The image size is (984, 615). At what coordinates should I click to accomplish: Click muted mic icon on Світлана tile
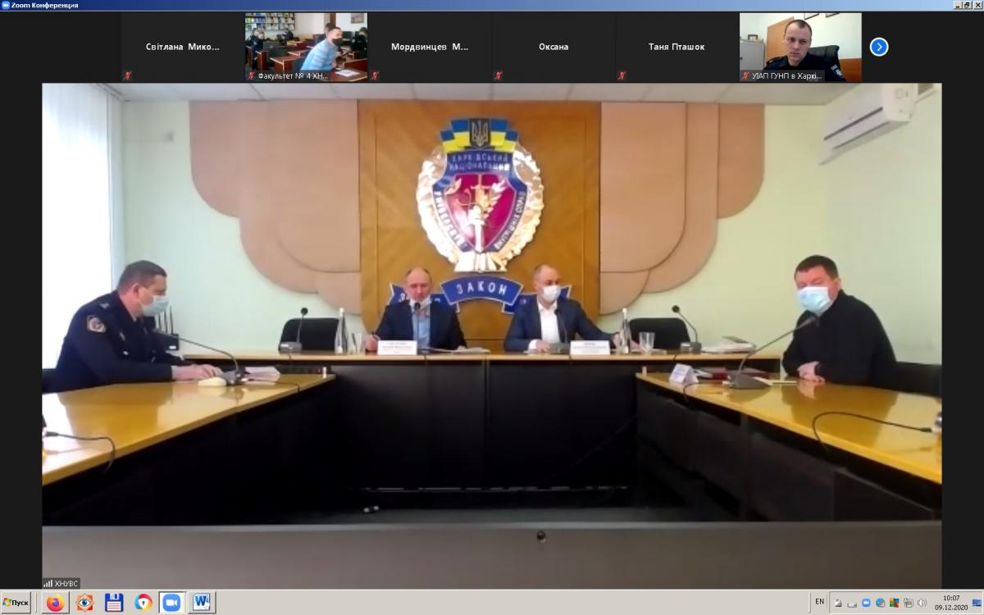tap(127, 75)
